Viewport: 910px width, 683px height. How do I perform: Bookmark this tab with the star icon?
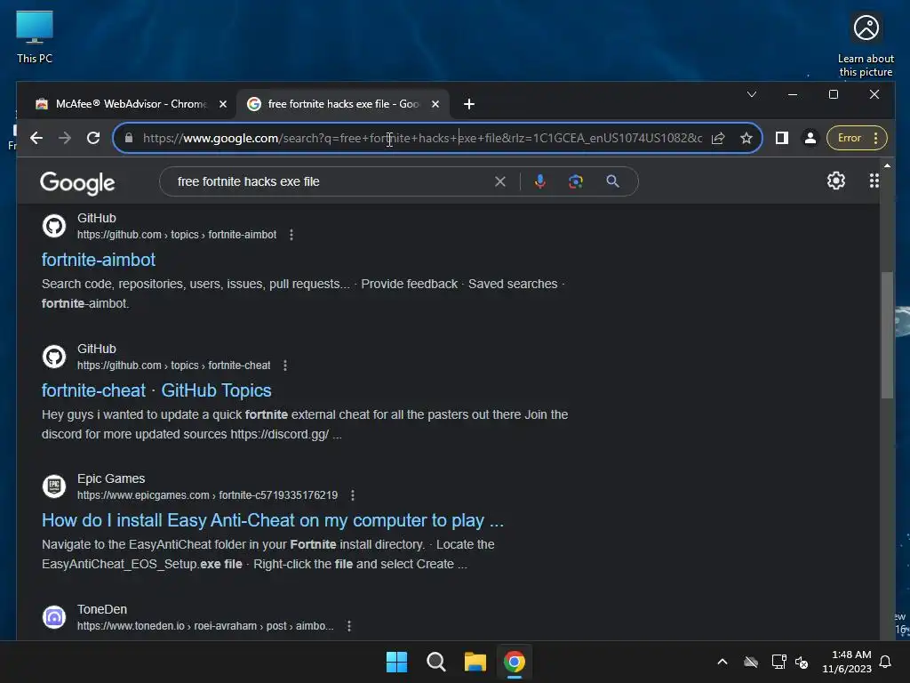click(x=746, y=138)
